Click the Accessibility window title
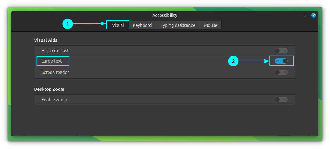The width and height of the screenshot is (330, 149). click(x=165, y=15)
